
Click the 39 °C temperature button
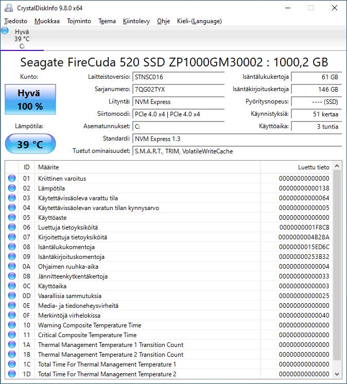(30, 144)
